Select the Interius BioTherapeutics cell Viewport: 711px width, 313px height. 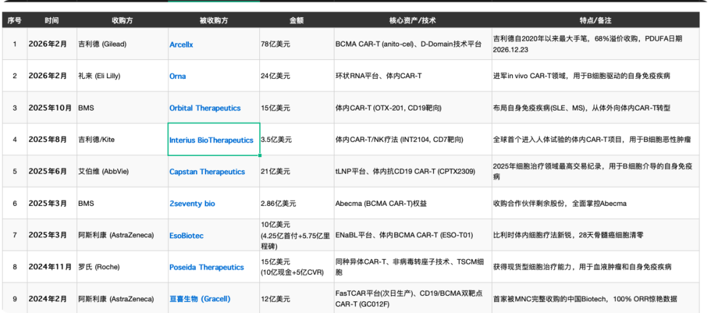(x=213, y=139)
